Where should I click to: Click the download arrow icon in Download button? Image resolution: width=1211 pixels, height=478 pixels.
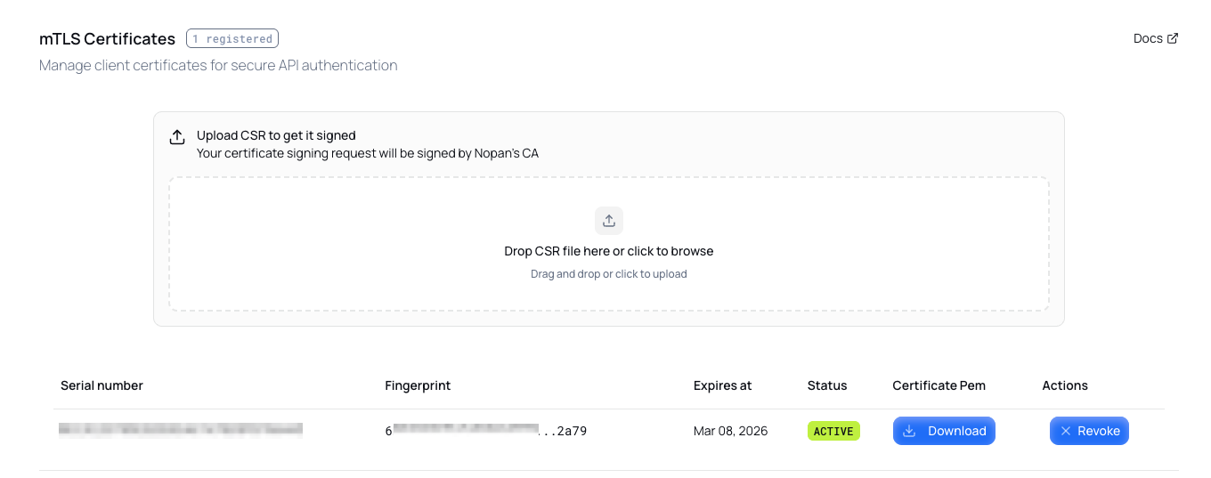[x=909, y=431]
